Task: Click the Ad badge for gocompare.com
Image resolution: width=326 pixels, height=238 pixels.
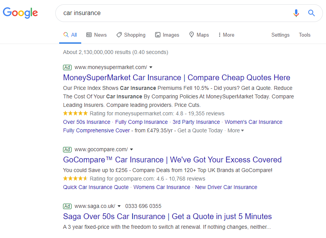Action: [x=67, y=150]
